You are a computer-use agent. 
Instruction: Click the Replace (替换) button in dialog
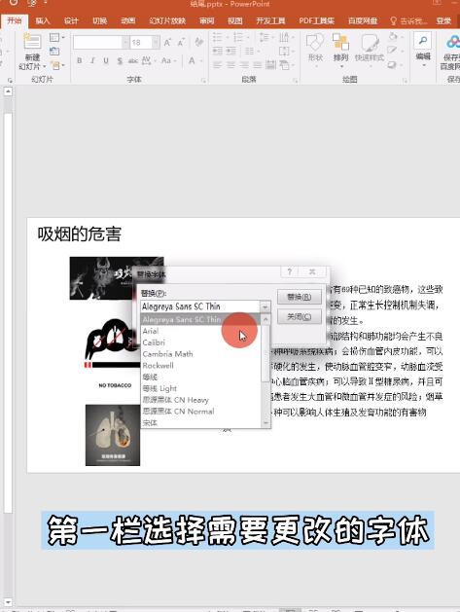coord(300,297)
